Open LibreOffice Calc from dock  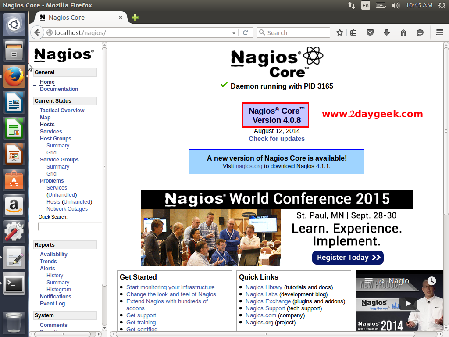coord(14,128)
